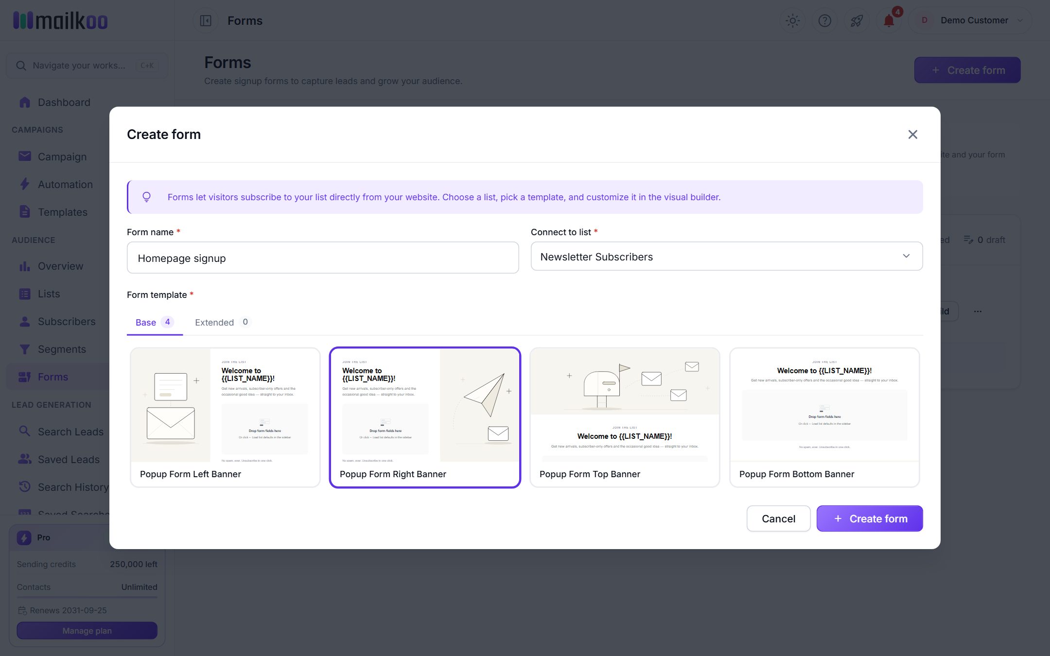Click the Dashboard home icon

pos(25,102)
